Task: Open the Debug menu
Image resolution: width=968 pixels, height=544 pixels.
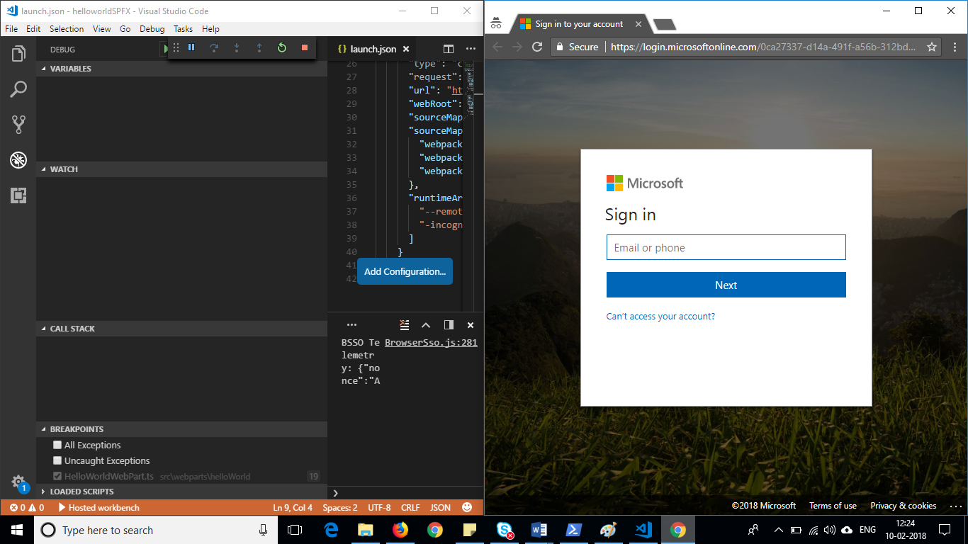Action: coord(152,29)
